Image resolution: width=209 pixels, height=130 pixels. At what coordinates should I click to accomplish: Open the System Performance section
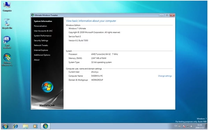pyautogui.click(x=42, y=36)
